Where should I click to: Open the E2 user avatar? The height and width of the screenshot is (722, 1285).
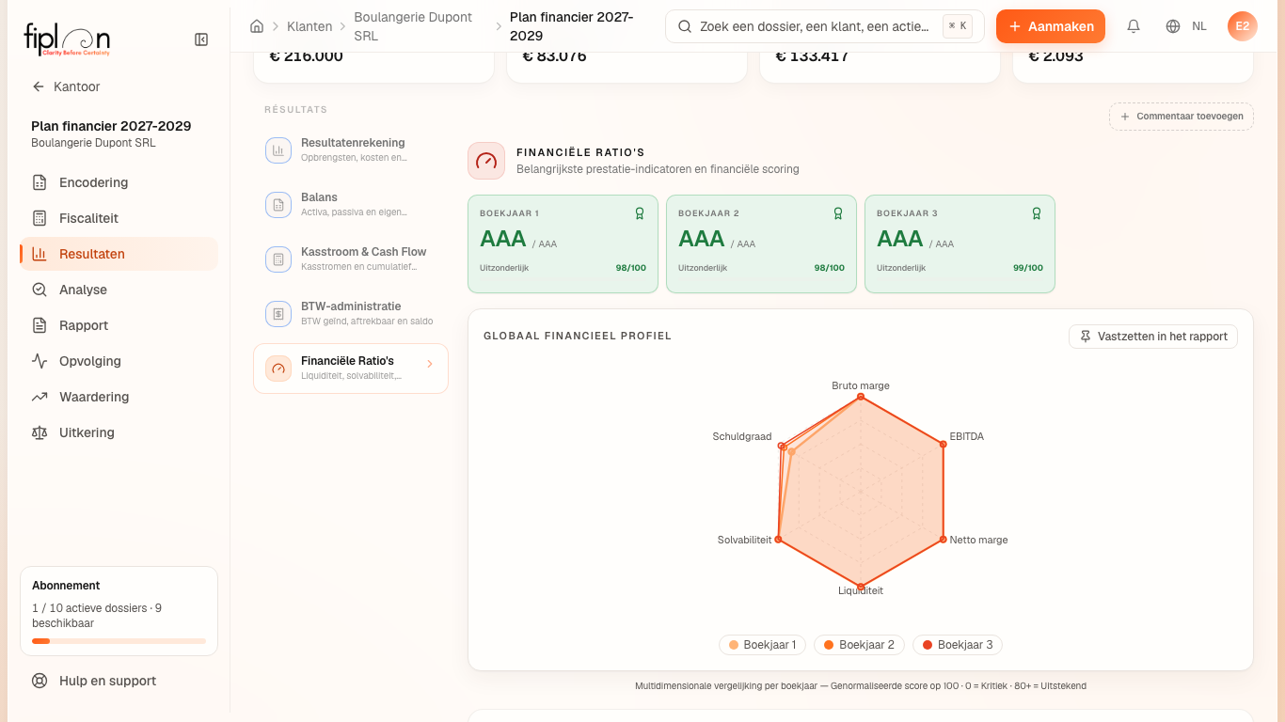[x=1243, y=26]
